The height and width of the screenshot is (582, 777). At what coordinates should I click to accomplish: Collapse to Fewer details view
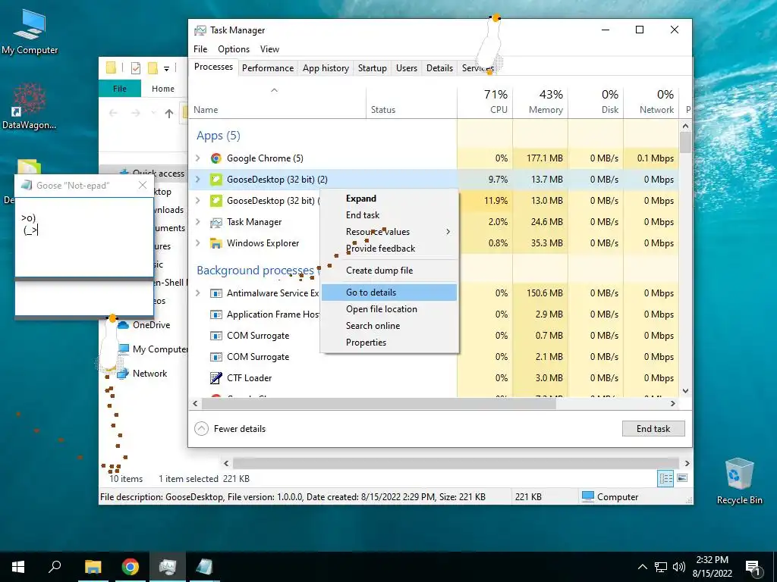pyautogui.click(x=230, y=429)
